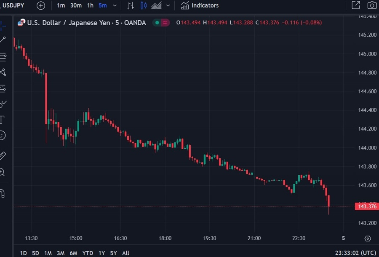Select the Candles chart style icon
Screen dimensions: 379x257
(x=144, y=5)
